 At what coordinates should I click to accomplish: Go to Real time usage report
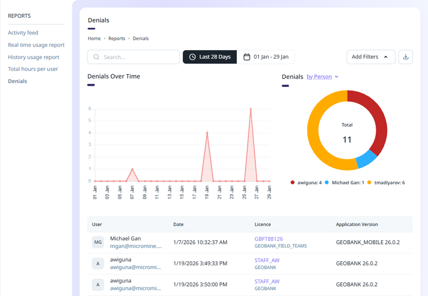click(36, 45)
